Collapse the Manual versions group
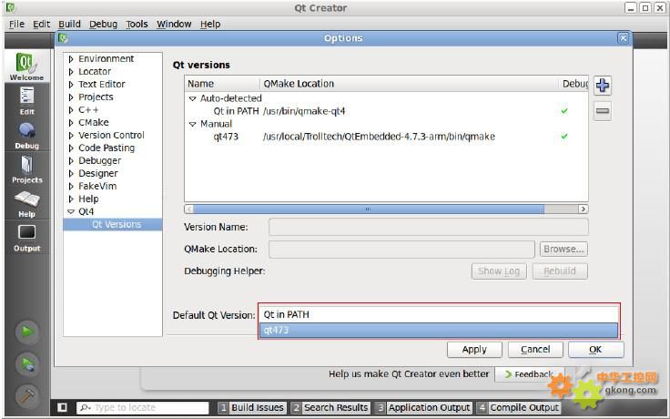The width and height of the screenshot is (670, 419). (192, 124)
